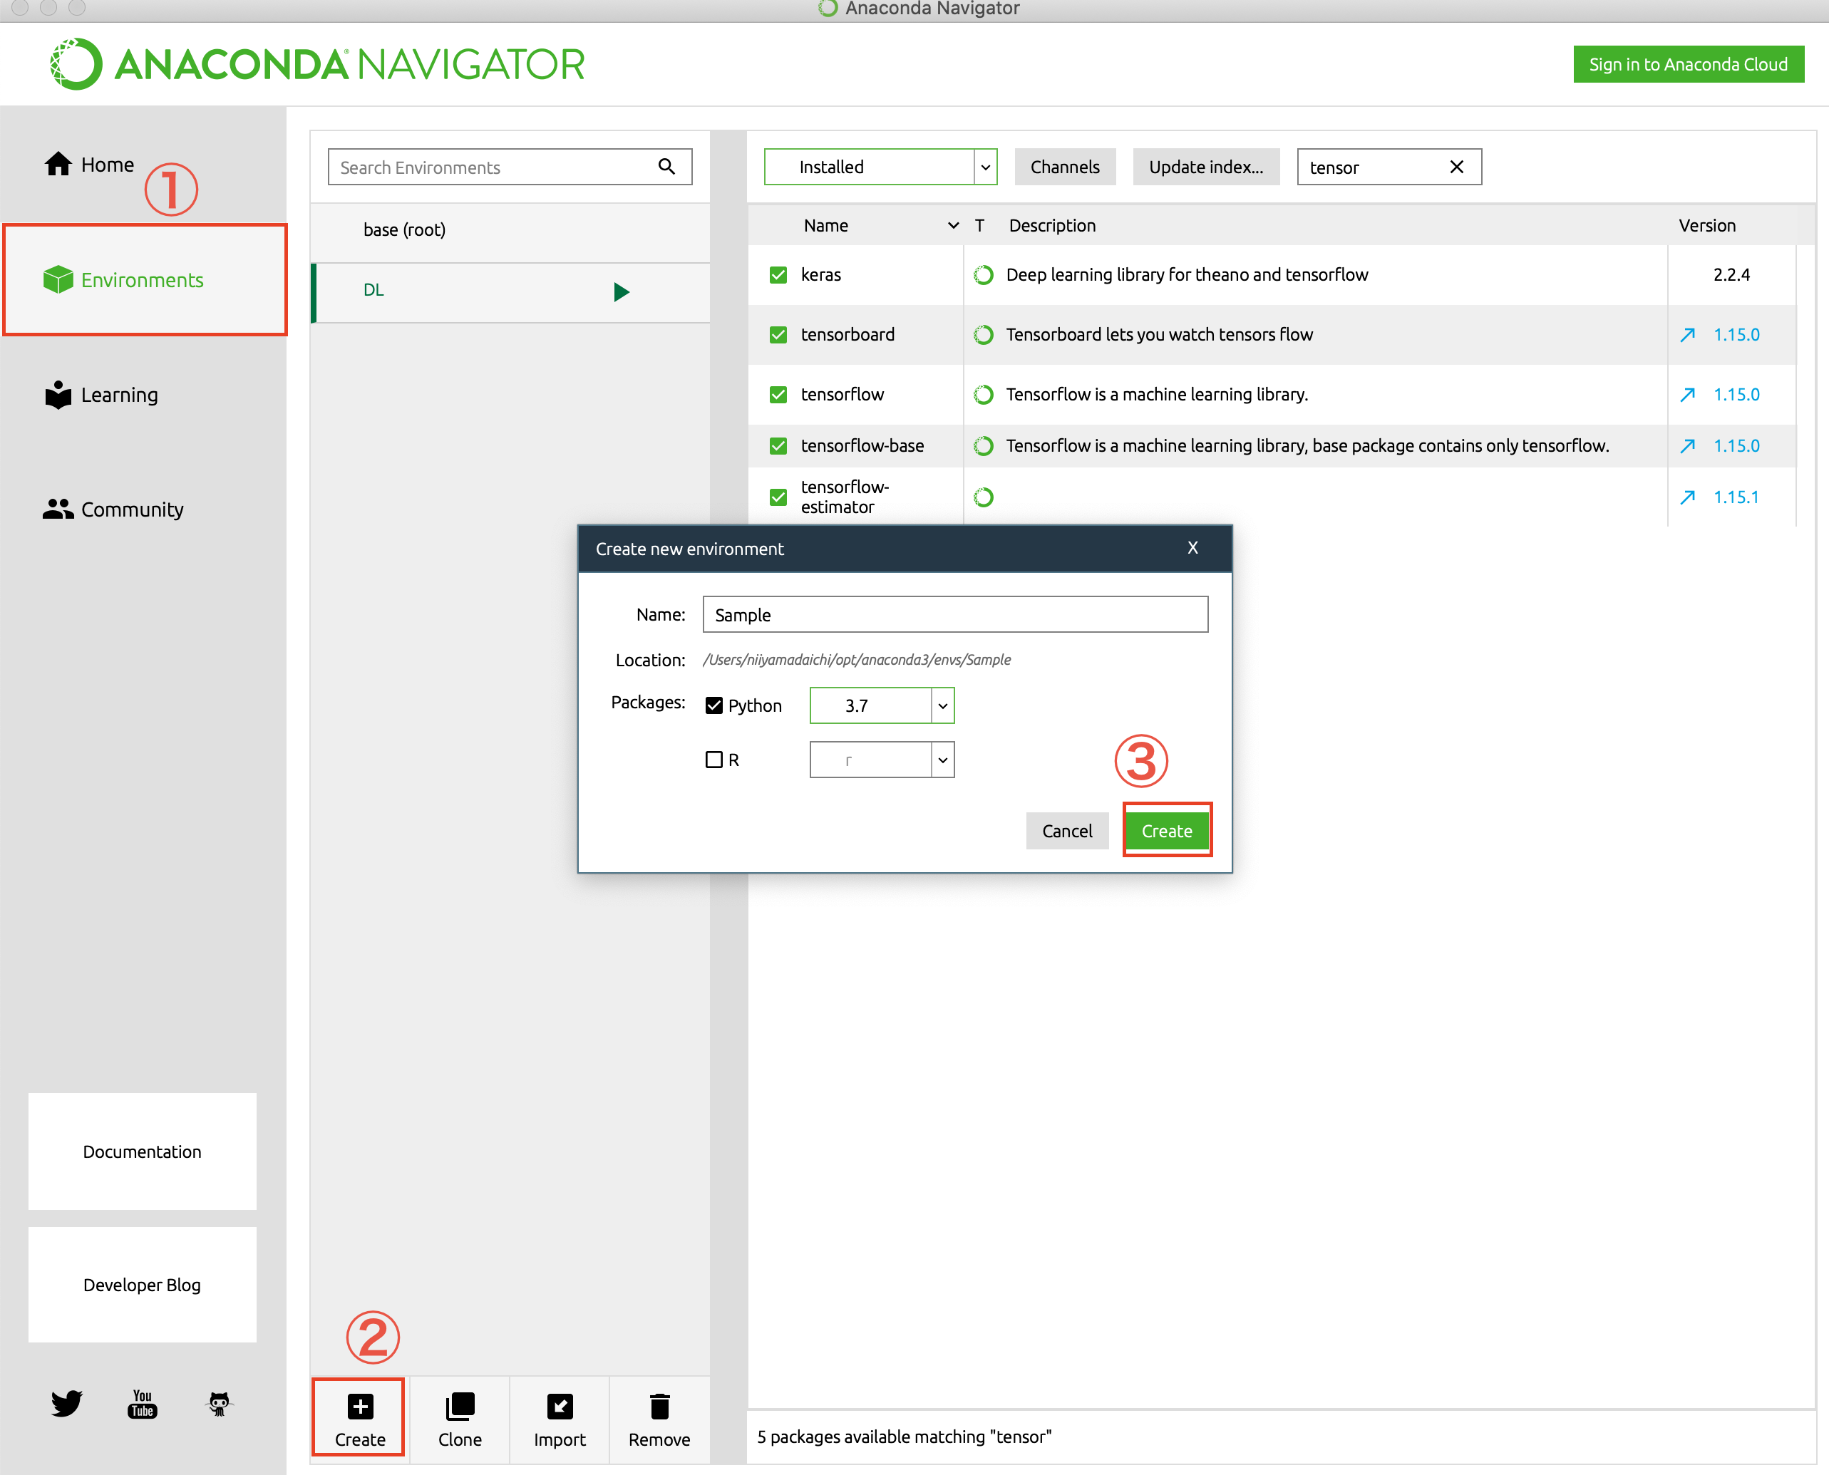
Task: Click the green Create button in dialog
Action: [x=1166, y=830]
